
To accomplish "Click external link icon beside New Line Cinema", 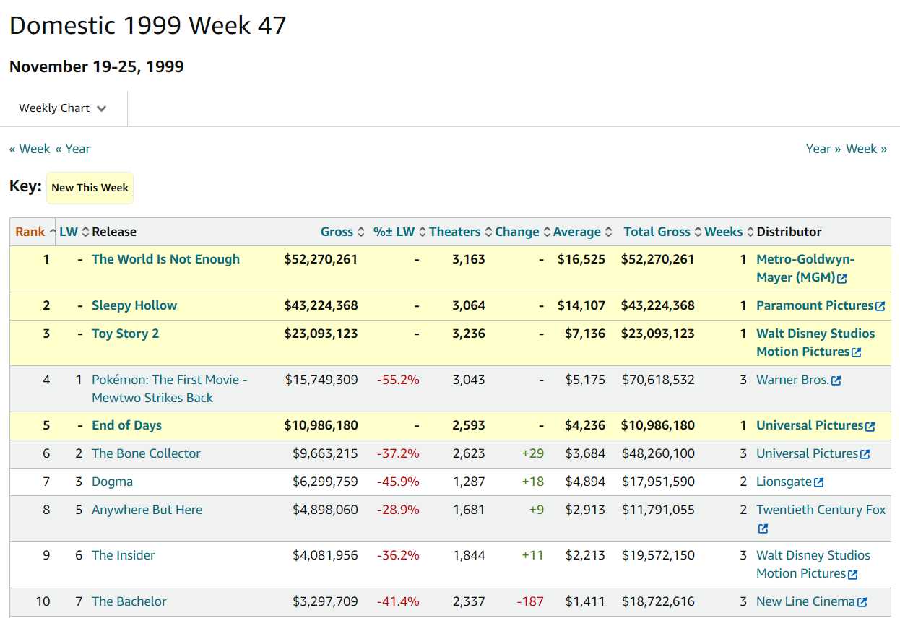I will 862,602.
